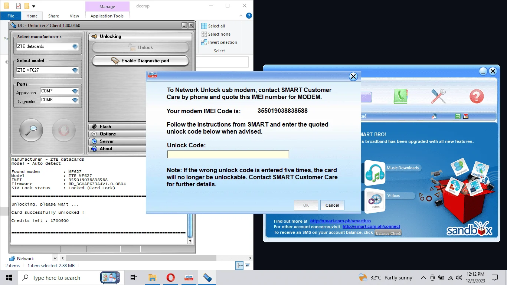Open the smart.com.ph/connect link

[x=371, y=227]
